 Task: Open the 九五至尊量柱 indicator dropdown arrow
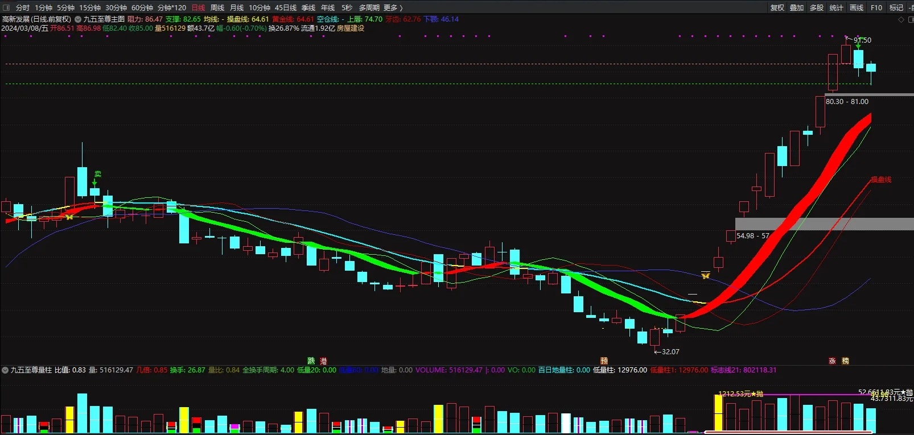pos(5,370)
